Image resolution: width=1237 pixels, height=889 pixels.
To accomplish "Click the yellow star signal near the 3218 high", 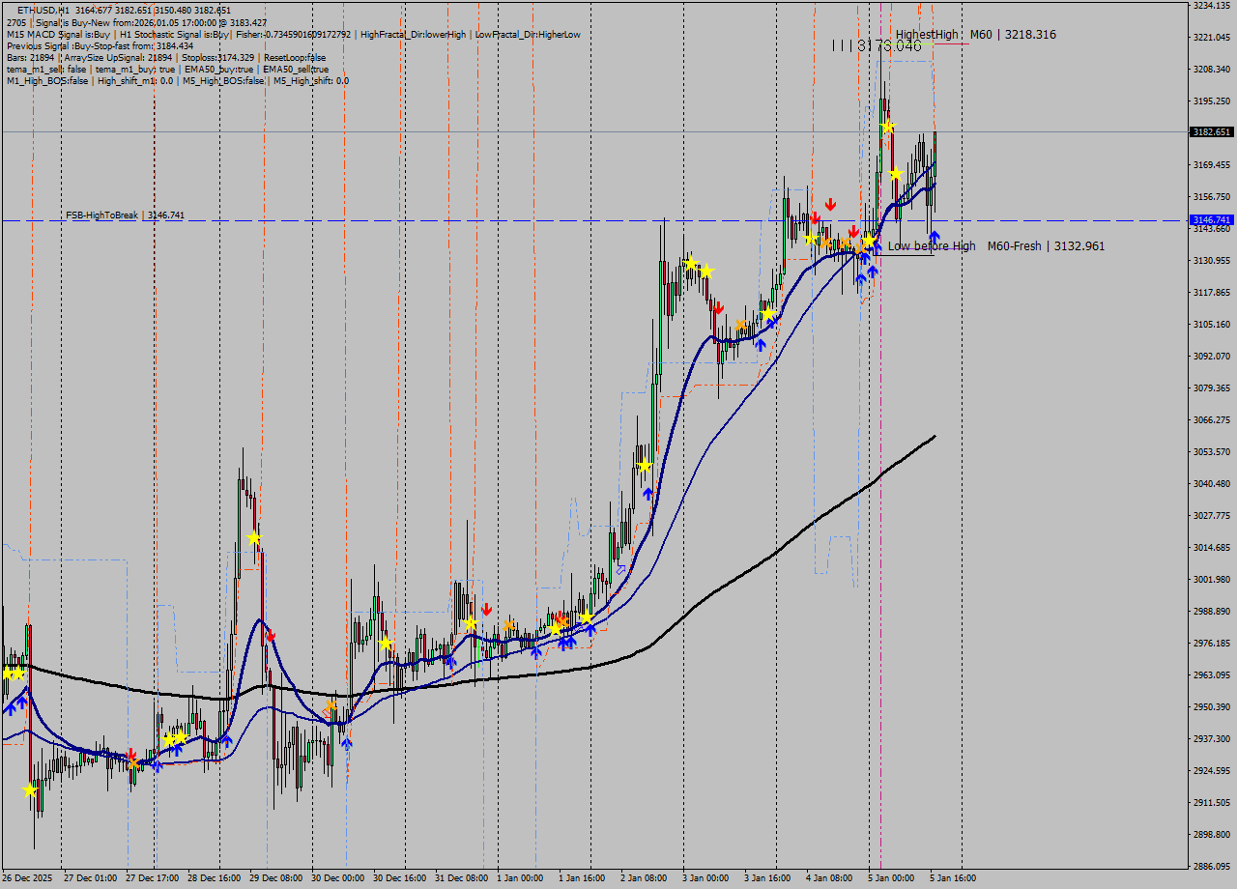I will tap(888, 127).
